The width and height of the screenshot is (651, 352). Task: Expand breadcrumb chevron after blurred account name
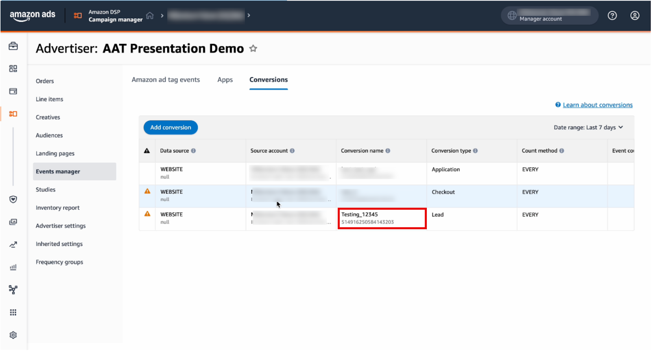click(249, 15)
